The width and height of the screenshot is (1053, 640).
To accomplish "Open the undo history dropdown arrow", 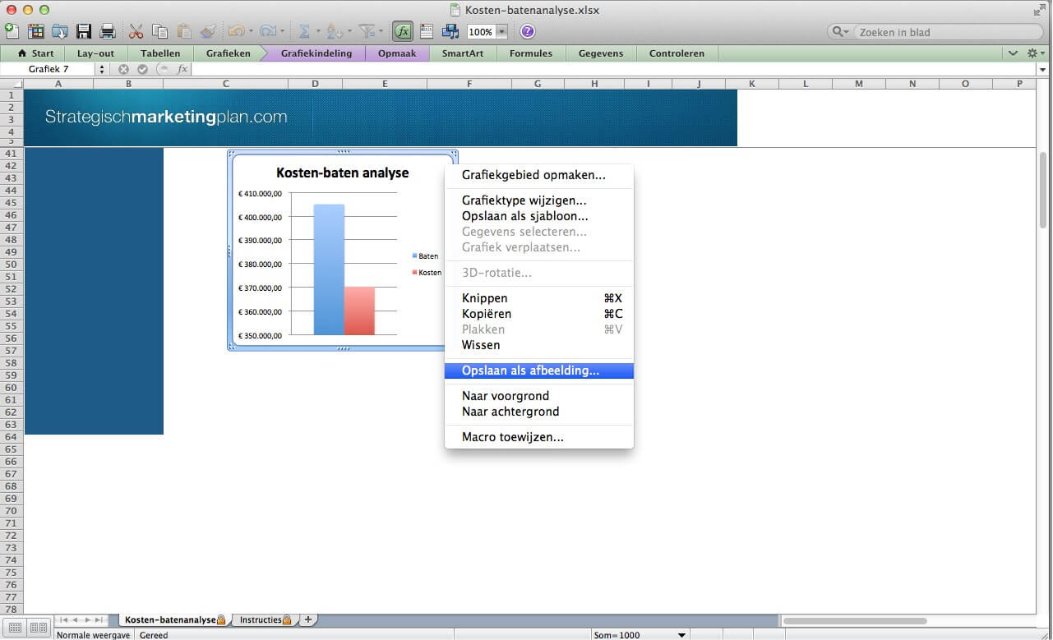I will pyautogui.click(x=251, y=31).
